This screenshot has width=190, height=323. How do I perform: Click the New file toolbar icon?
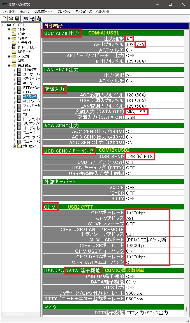tap(4, 19)
